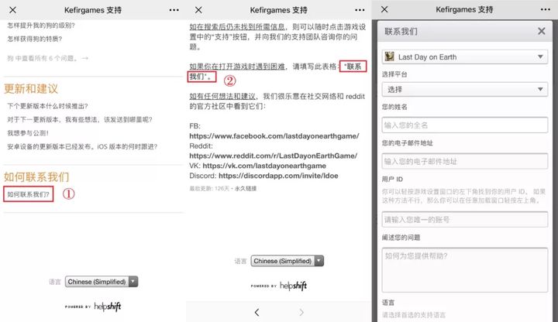Open the 如何联系我们? question link
This screenshot has width=558, height=322.
[29, 194]
